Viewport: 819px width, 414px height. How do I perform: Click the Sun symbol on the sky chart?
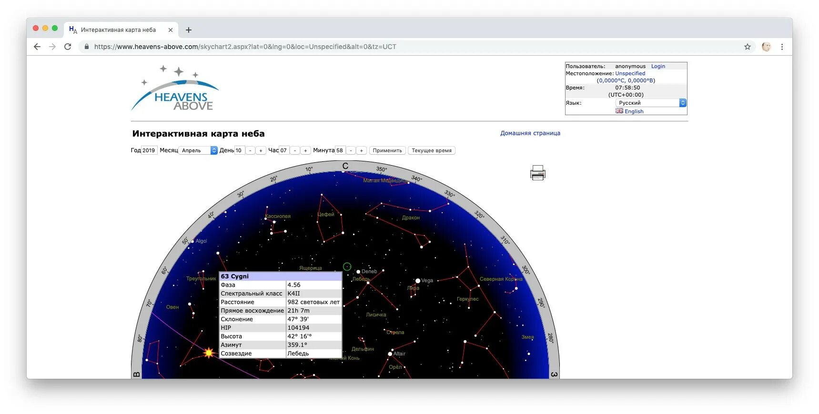(209, 353)
